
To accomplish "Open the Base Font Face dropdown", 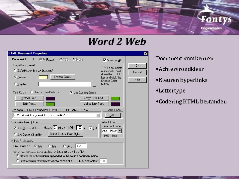I will [120, 131].
